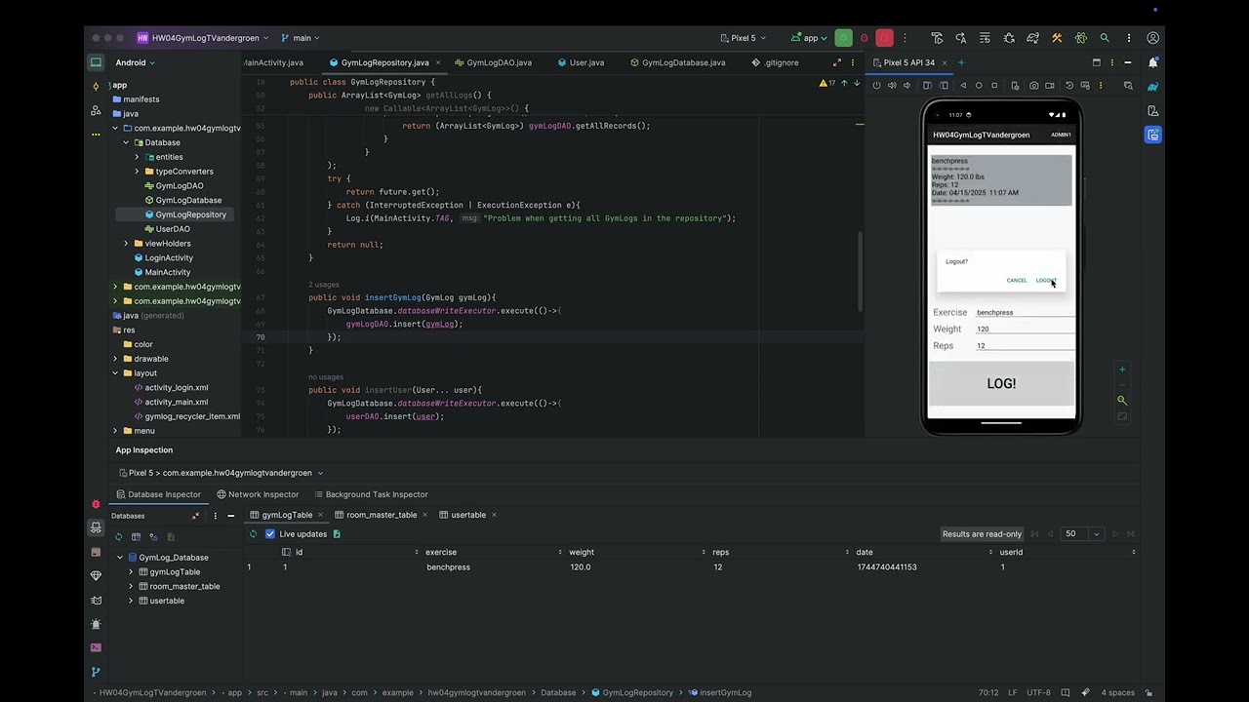Refresh the table data in Database Inspector
This screenshot has height=702, width=1249.
tap(253, 534)
